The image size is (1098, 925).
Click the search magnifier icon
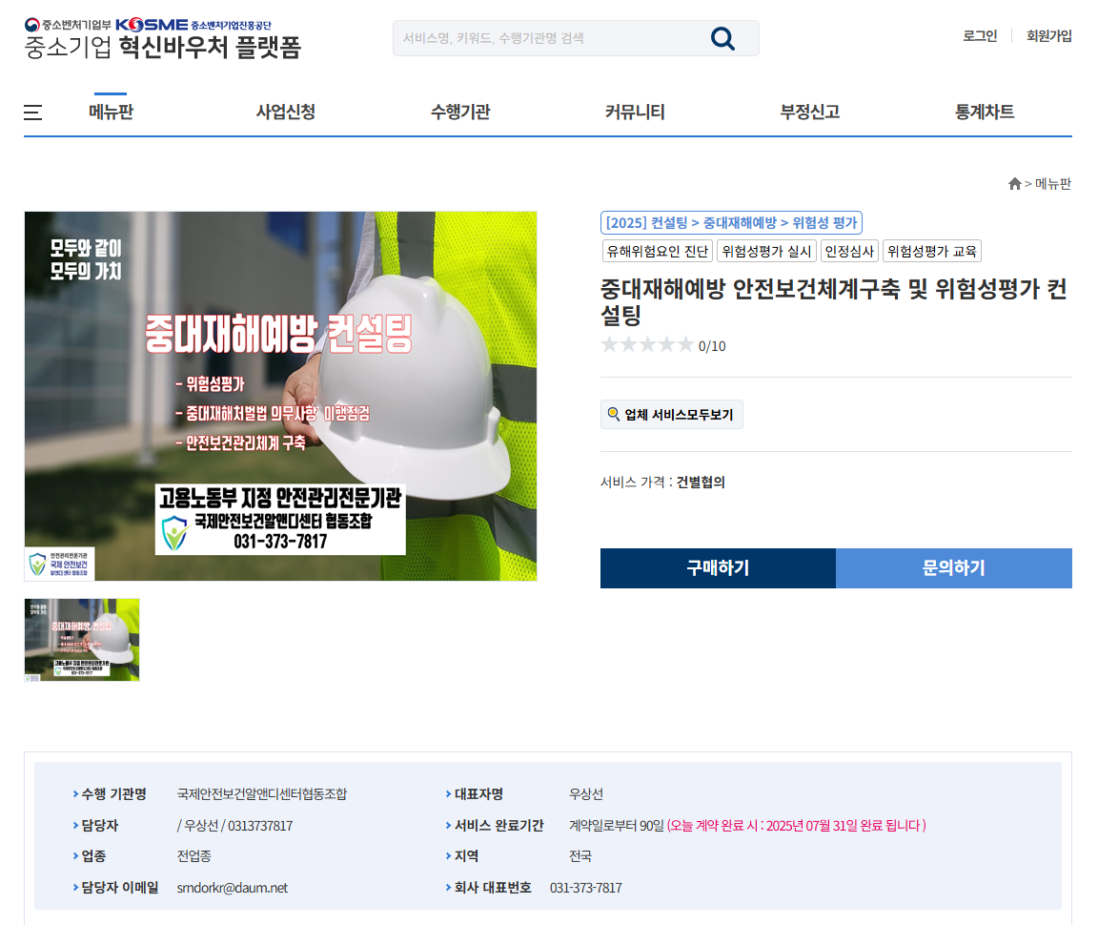click(722, 38)
